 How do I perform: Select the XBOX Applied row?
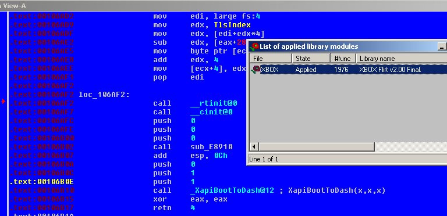[349, 69]
